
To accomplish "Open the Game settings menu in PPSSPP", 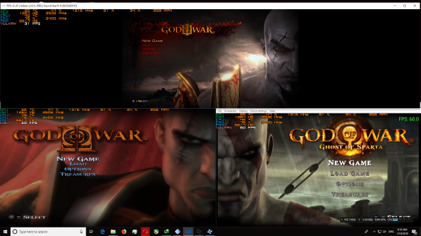I will pos(258,111).
